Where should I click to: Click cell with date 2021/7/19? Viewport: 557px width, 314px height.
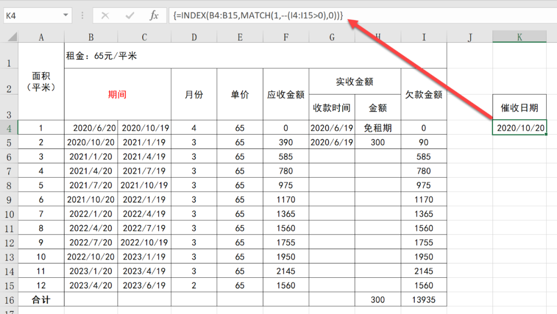144,171
